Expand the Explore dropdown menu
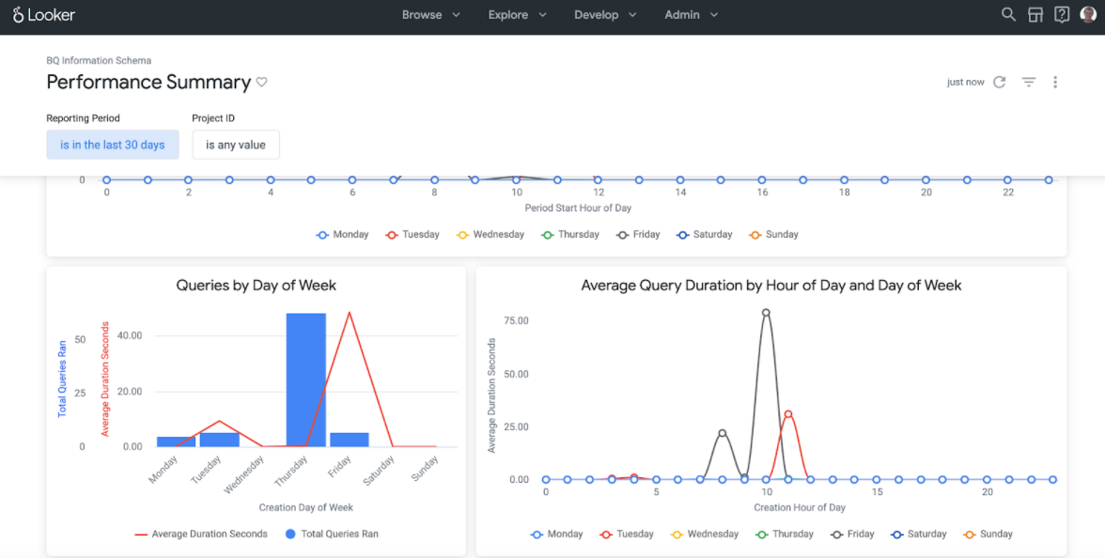The height and width of the screenshot is (558, 1105). 517,15
